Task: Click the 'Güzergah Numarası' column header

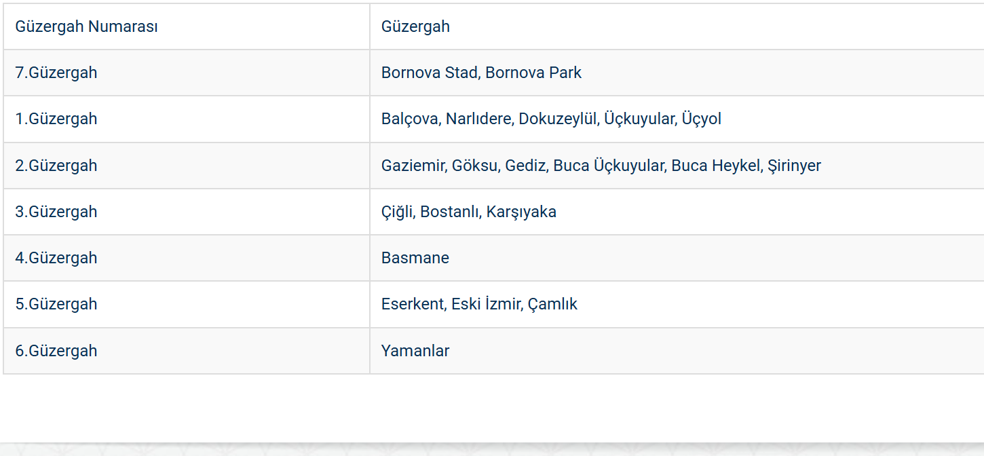Action: (x=86, y=26)
